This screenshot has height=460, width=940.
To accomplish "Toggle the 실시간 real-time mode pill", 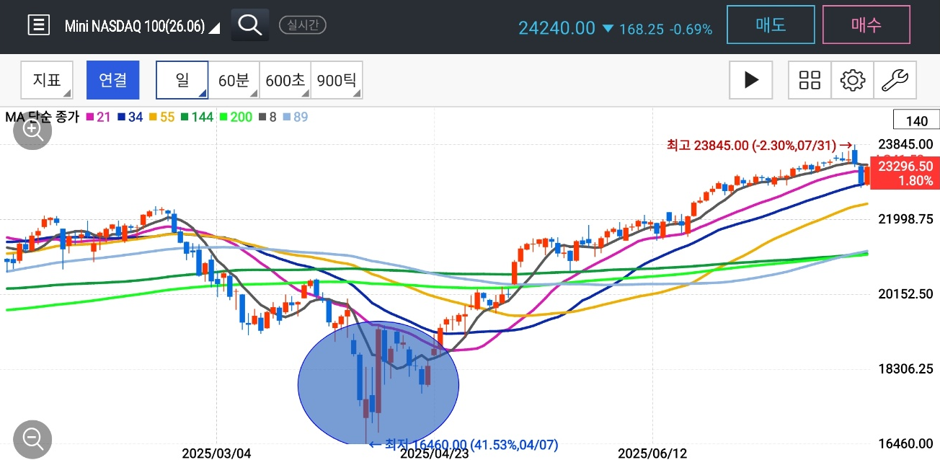I will coord(303,25).
